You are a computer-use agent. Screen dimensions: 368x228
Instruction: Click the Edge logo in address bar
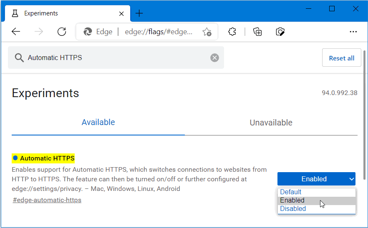coord(88,32)
